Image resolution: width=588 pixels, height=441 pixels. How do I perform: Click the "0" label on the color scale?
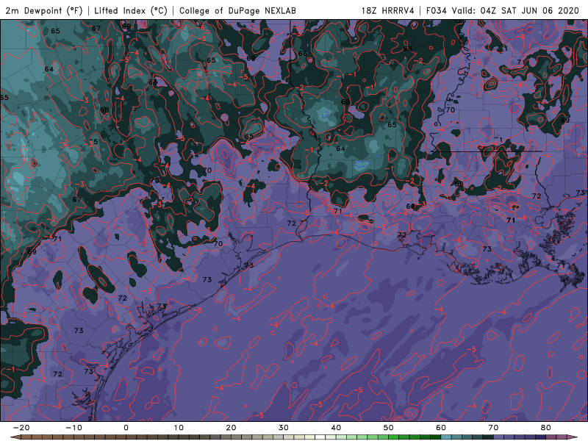[126, 428]
